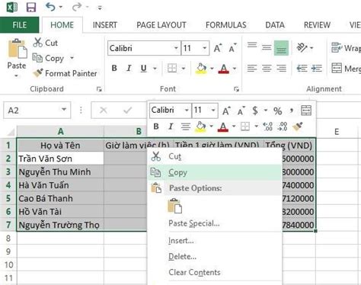361x285 pixels.
Task: Choose Copy from the context menu
Action: [215, 172]
